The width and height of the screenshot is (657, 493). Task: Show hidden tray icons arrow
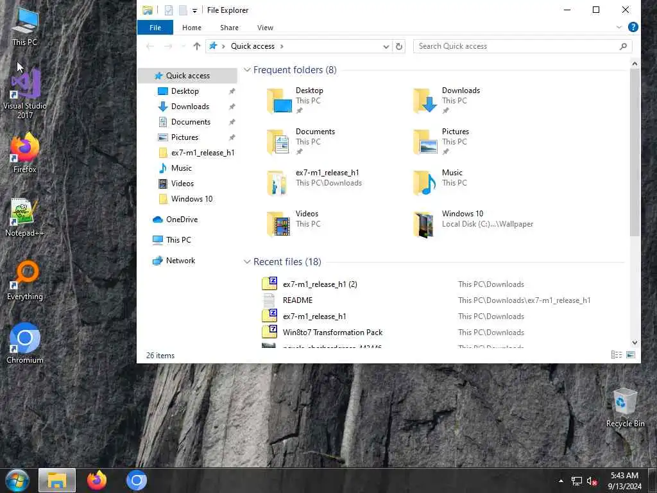pyautogui.click(x=561, y=481)
